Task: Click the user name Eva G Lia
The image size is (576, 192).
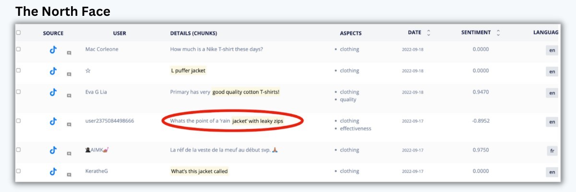Action: pos(96,92)
